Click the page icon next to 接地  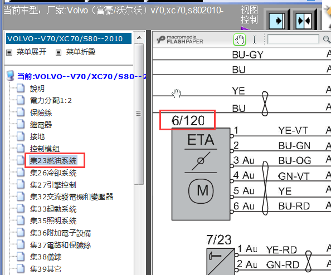pyautogui.click(x=21, y=136)
